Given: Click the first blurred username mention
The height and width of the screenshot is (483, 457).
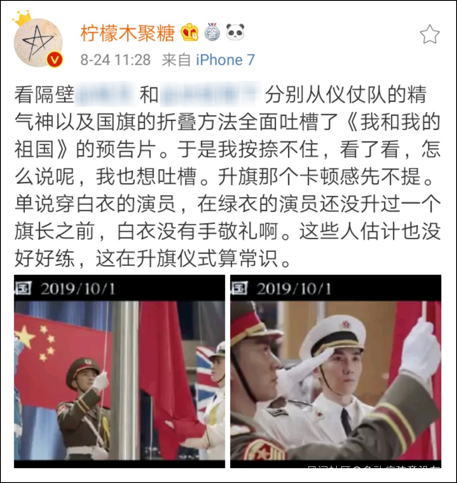Looking at the screenshot, I should click(x=106, y=94).
